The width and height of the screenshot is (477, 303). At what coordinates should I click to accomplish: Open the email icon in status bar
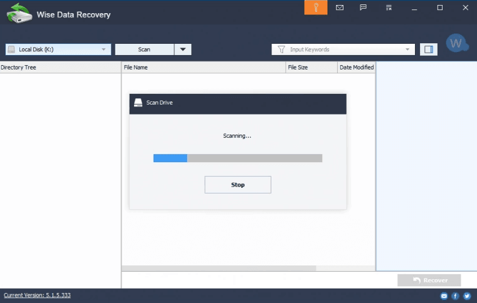pos(444,295)
